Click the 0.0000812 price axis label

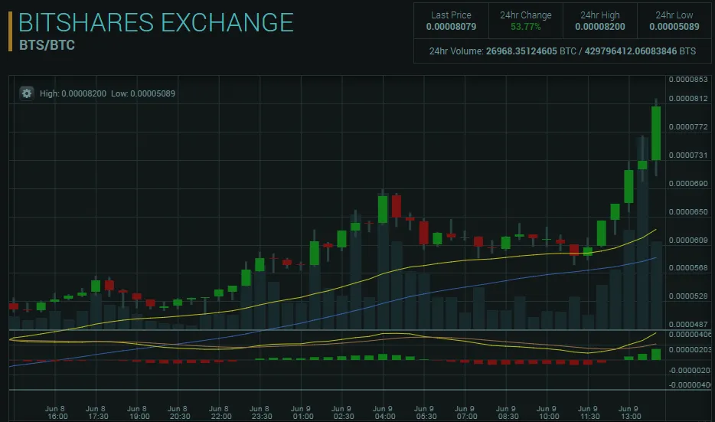(x=688, y=99)
